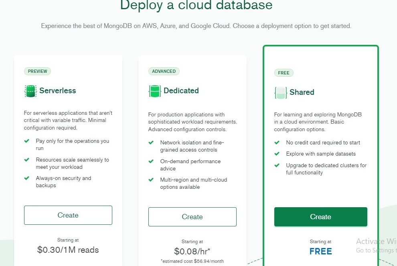Image resolution: width=397 pixels, height=266 pixels.
Task: Select the Serverless heading
Action: [57, 90]
